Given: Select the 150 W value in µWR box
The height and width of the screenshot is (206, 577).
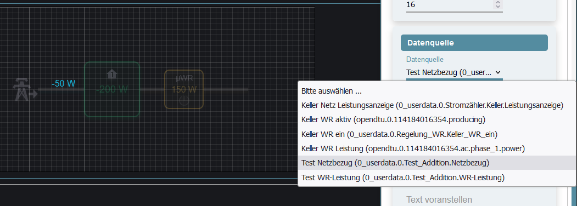Looking at the screenshot, I should pyautogui.click(x=183, y=89).
